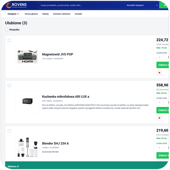This screenshot has height=170, width=170.
Task: Click Stan: 18 szt. stock text
Action: click(x=162, y=48)
